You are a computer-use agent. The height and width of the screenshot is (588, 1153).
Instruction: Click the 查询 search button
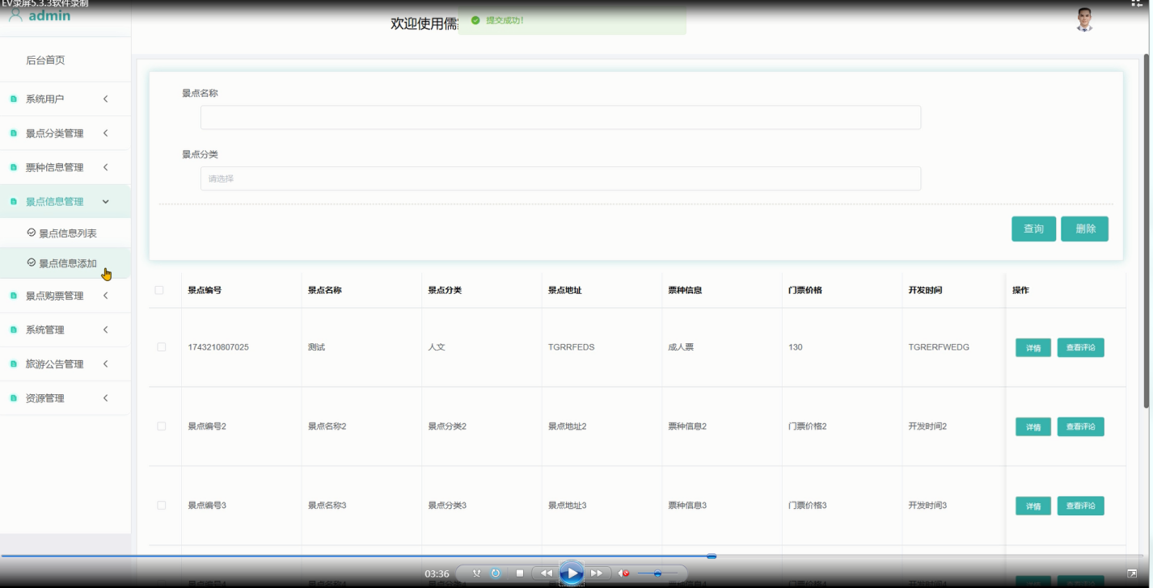pos(1033,229)
